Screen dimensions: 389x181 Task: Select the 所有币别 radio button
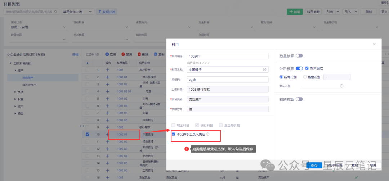pyautogui.click(x=281, y=77)
